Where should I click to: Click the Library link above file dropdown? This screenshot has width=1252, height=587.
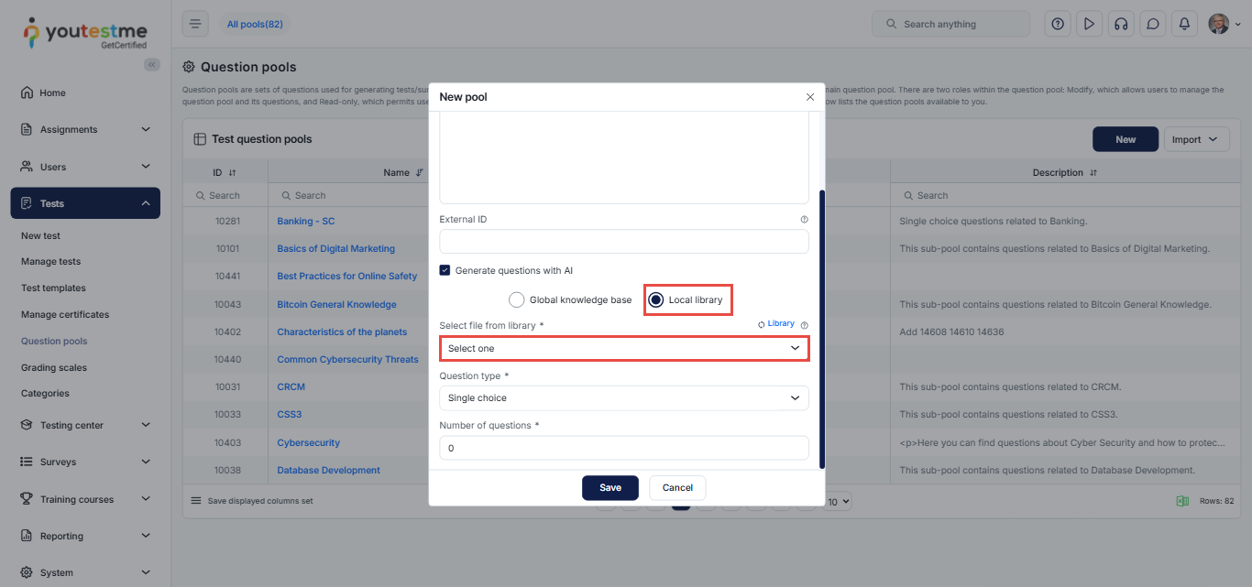coord(775,324)
